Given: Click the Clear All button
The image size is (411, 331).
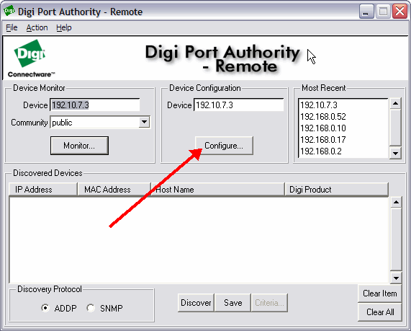Looking at the screenshot, I should [380, 312].
